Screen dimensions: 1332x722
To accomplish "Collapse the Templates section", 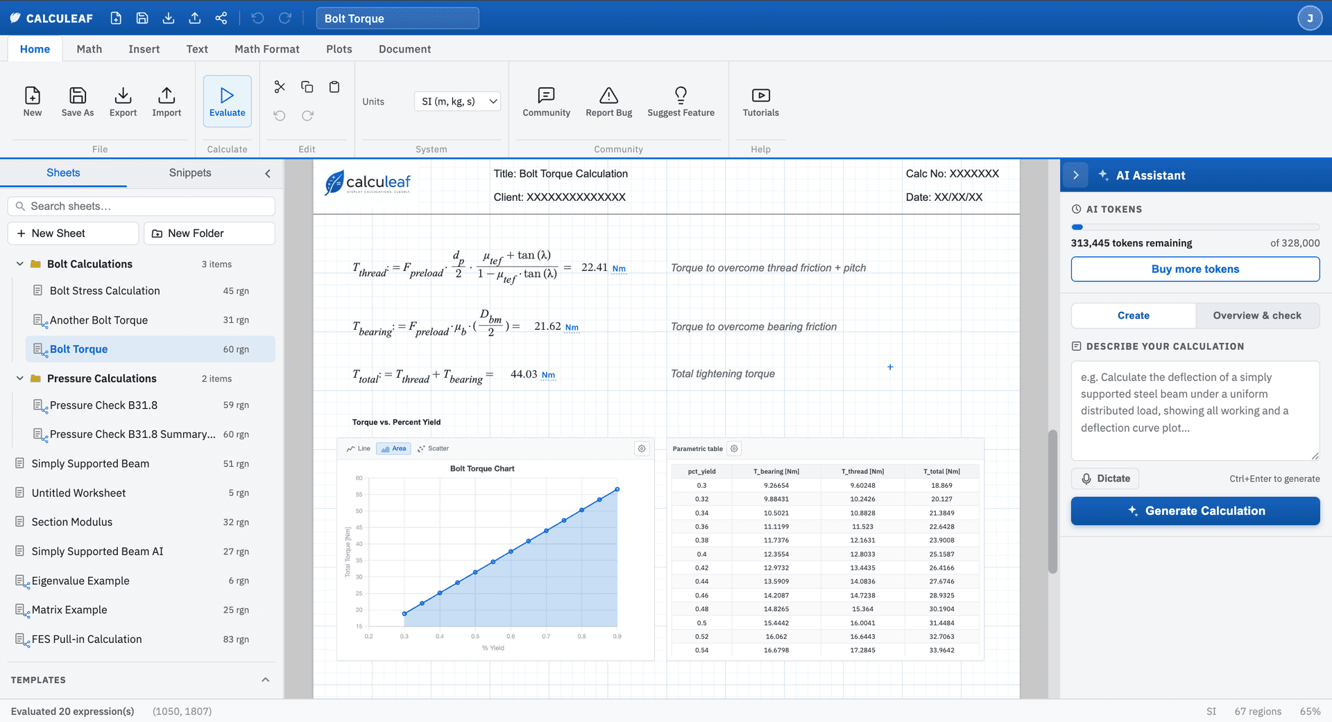I will click(265, 680).
